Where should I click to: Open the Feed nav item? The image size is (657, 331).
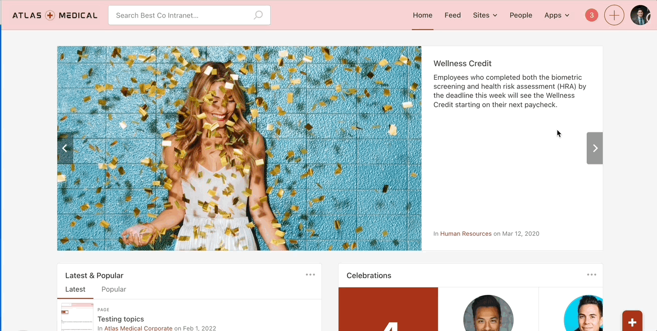tap(453, 16)
